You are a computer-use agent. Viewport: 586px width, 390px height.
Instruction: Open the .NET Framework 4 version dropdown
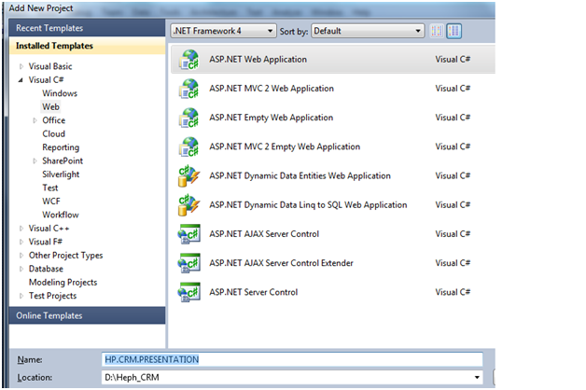pyautogui.click(x=224, y=31)
